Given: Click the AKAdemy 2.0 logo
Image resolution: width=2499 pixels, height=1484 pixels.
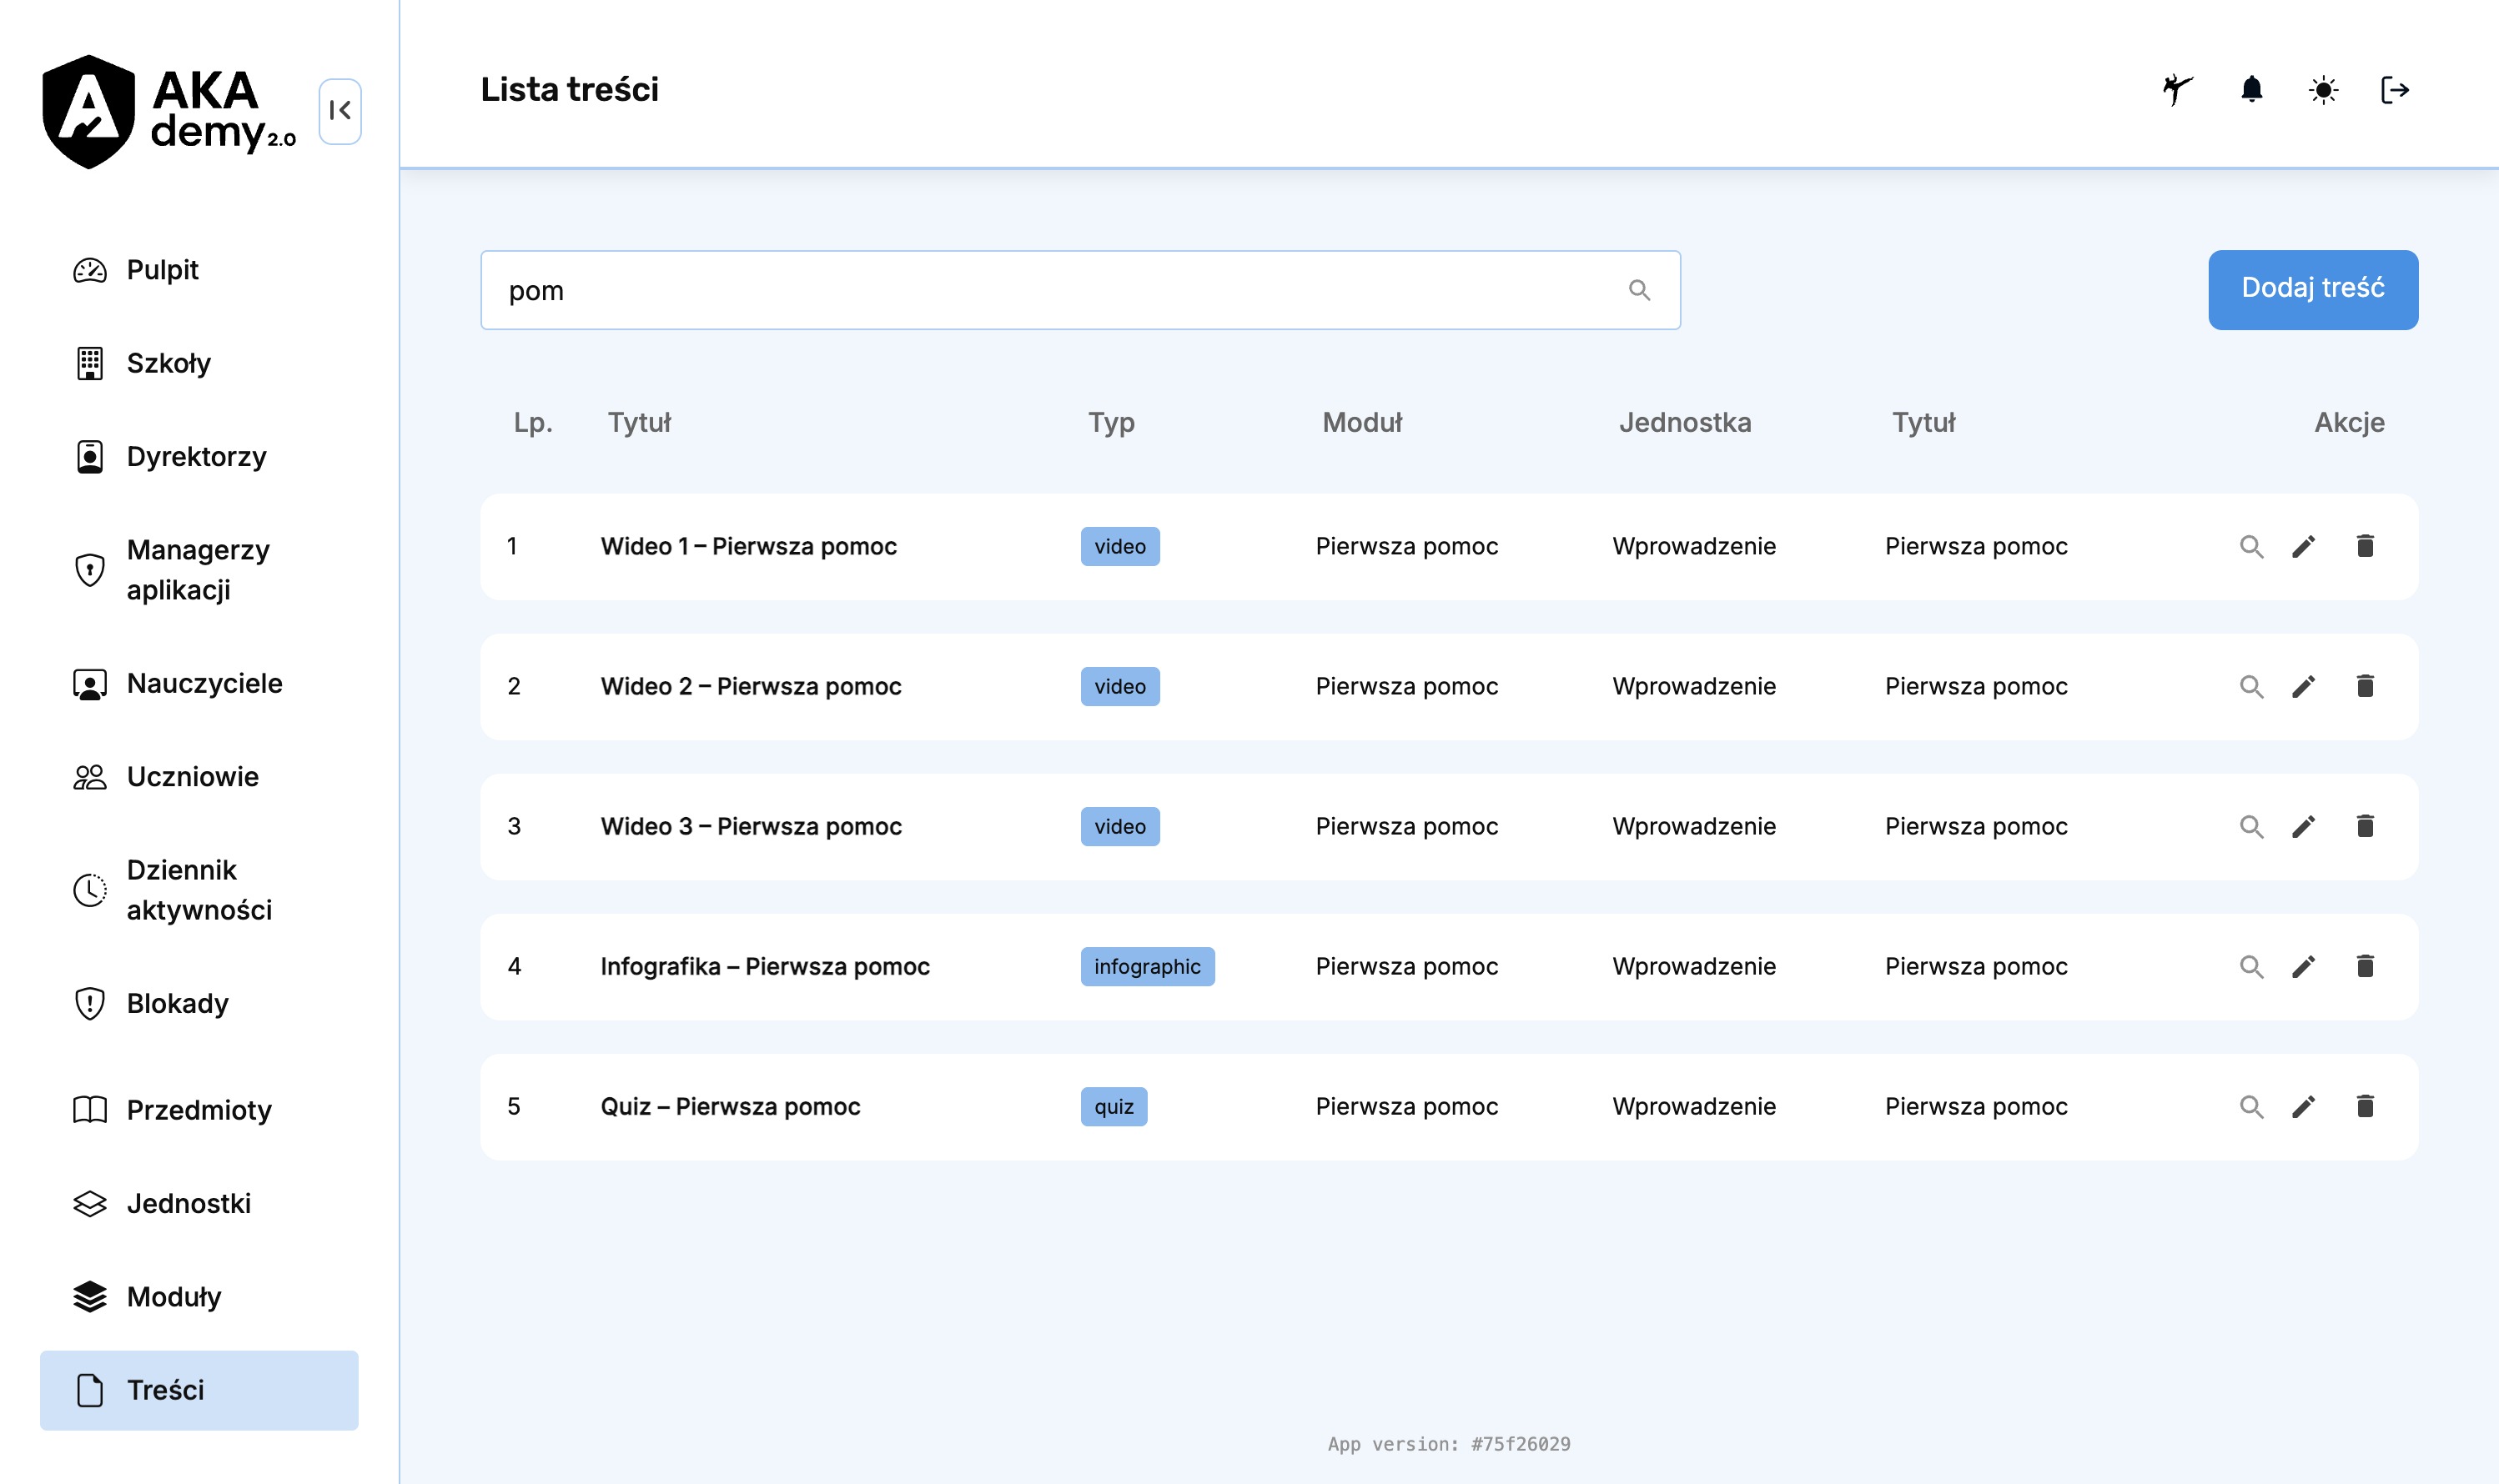Looking at the screenshot, I should tap(168, 112).
